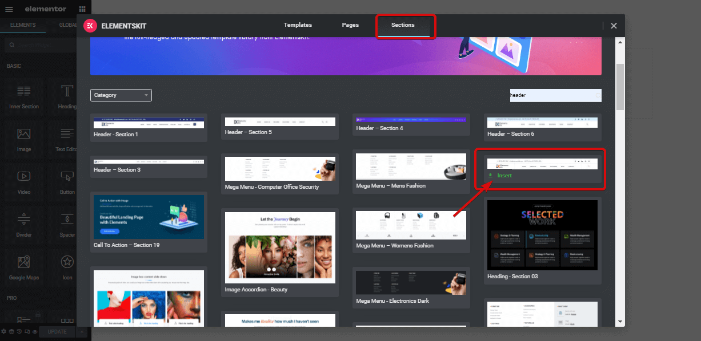Toggle Responsive Mode icon

pos(27,331)
